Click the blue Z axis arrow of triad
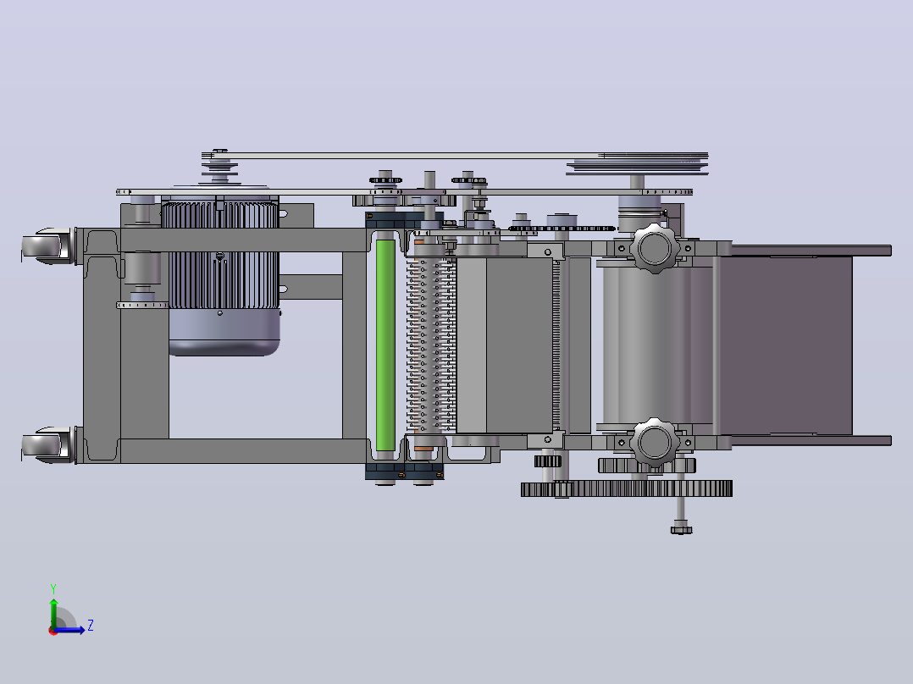The width and height of the screenshot is (913, 684). point(71,630)
